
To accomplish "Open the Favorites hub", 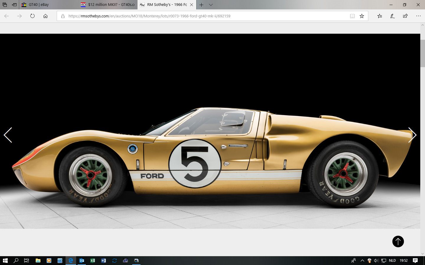I will point(380,16).
